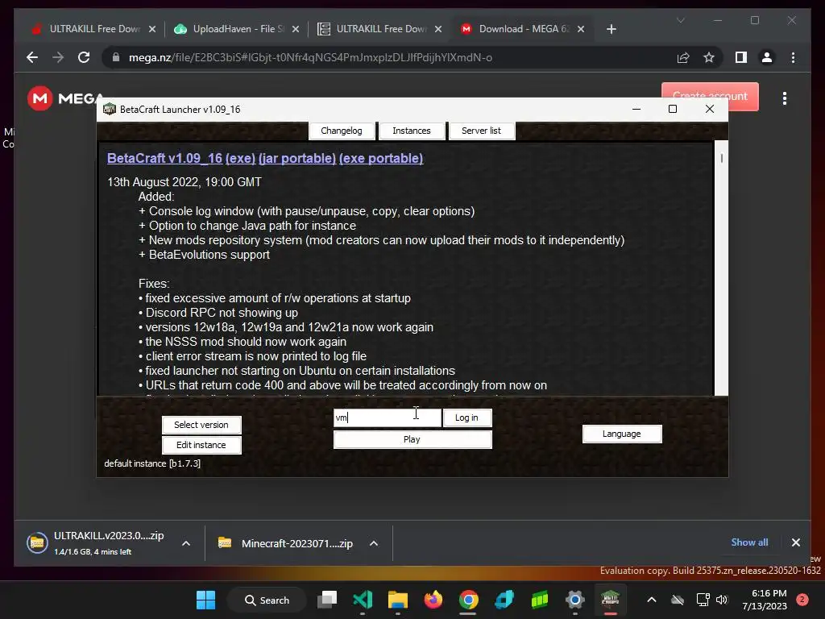
Task: Open File Explorer from the taskbar
Action: (398, 600)
